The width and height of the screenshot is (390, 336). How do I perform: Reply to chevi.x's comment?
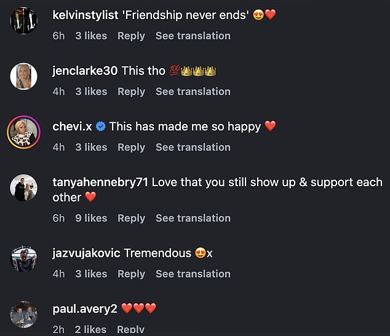pos(131,147)
